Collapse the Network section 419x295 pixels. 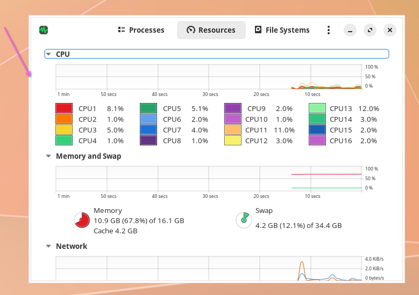[x=48, y=246]
